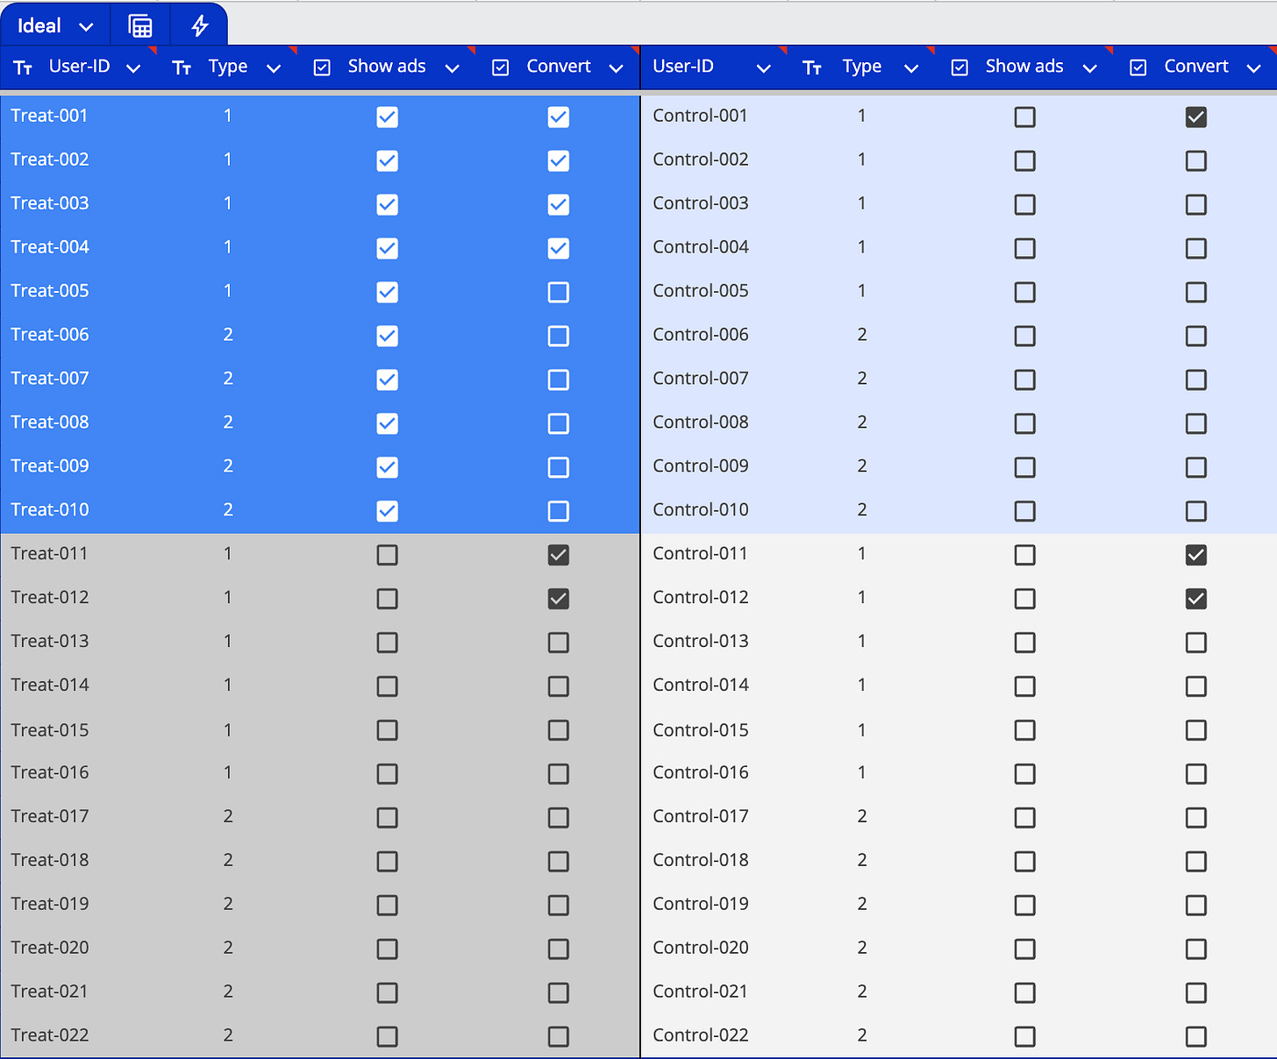Viewport: 1277px width, 1059px height.
Task: Click the left table User-ID header label
Action: point(80,67)
